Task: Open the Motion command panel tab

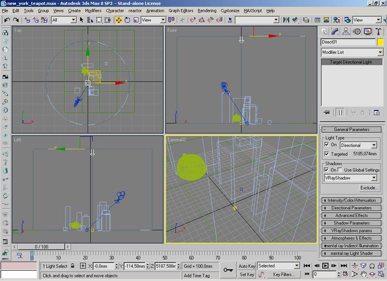Action: pos(357,31)
